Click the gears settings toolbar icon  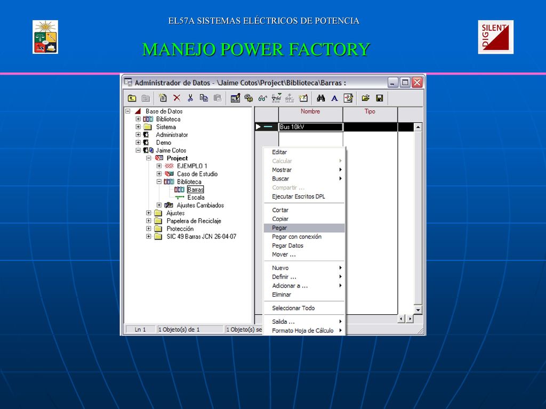[x=248, y=99]
